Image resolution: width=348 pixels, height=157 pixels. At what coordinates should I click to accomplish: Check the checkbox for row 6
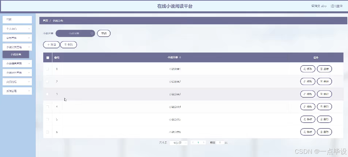coord(47,132)
